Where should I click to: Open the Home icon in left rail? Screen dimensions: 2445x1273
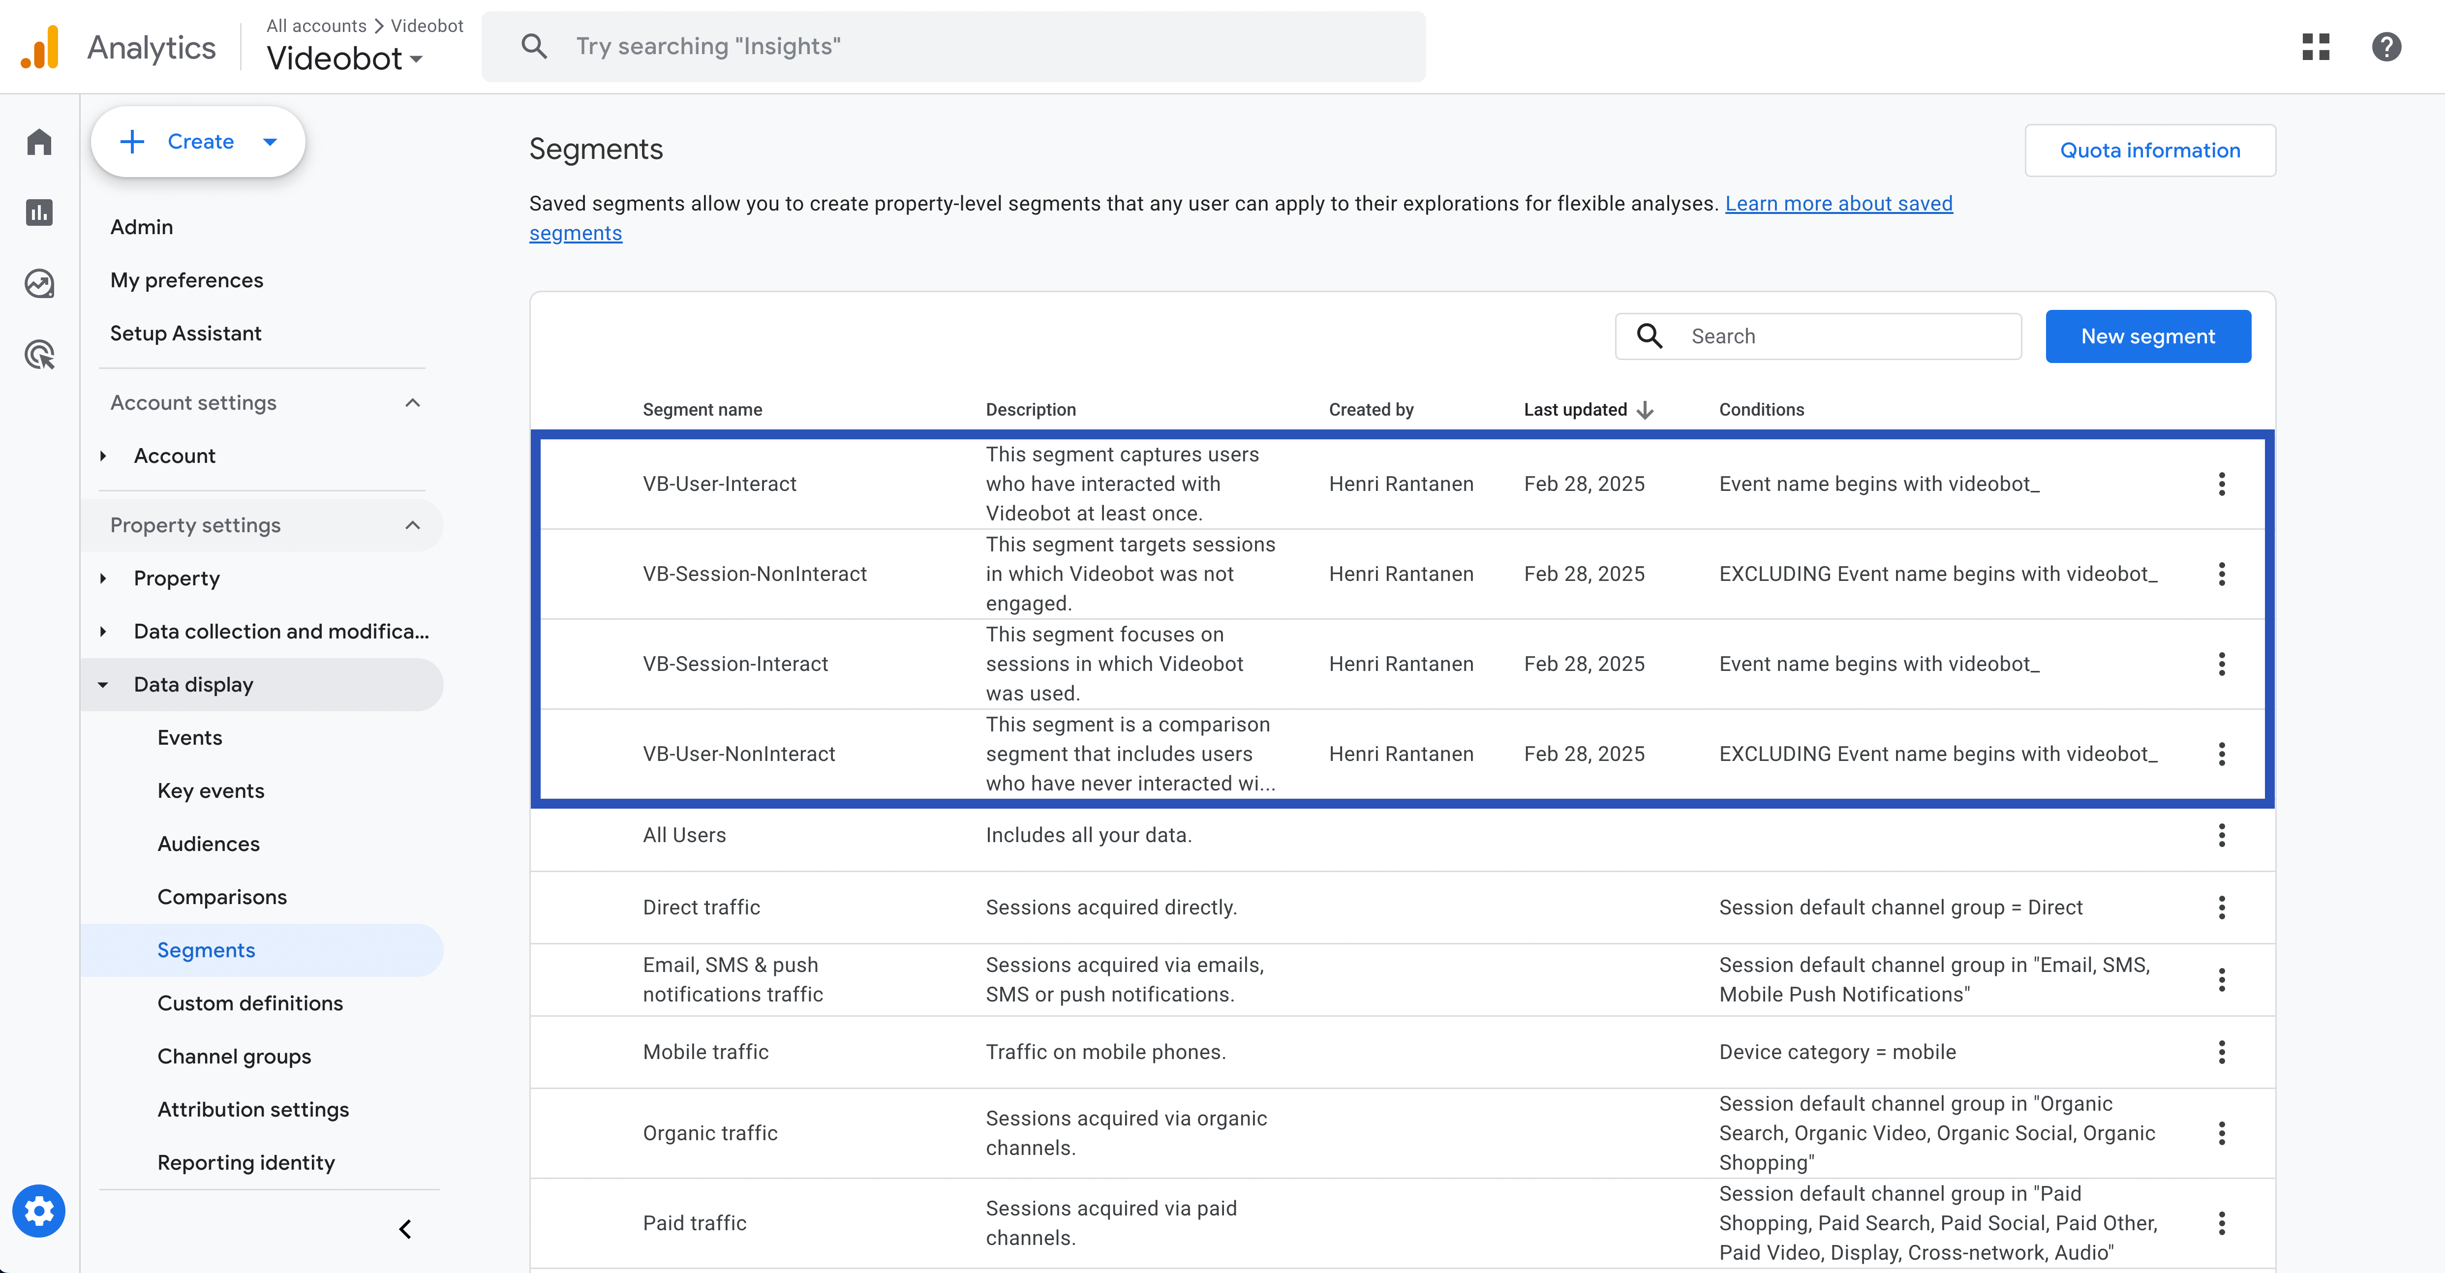click(39, 142)
